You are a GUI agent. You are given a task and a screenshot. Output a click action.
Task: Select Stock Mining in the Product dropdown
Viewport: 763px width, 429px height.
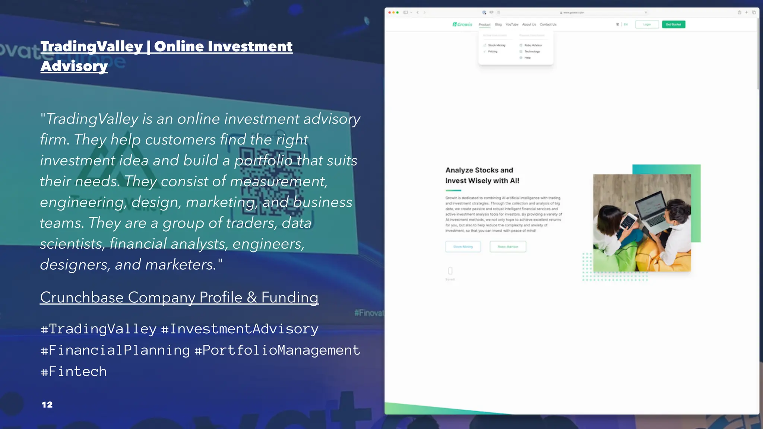[497, 45]
